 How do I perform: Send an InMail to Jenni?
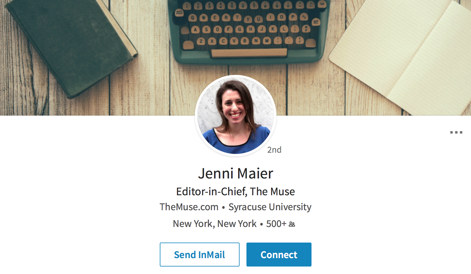[200, 255]
